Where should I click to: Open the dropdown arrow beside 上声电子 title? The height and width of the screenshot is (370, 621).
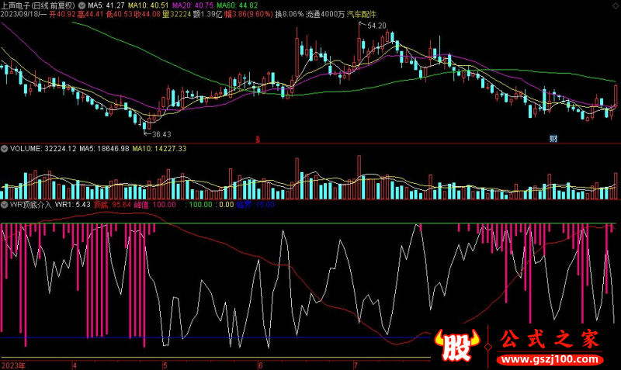click(82, 5)
